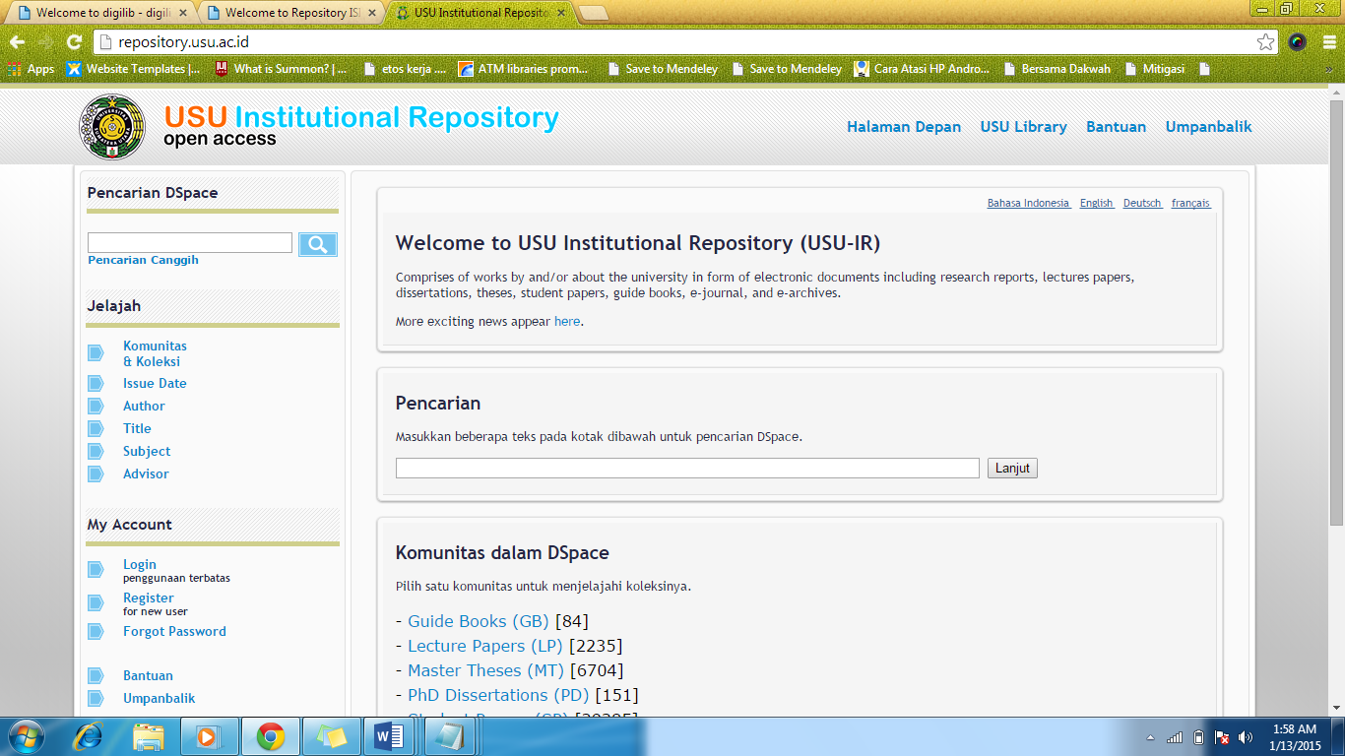Open Windows Explorer folder in taskbar
The width and height of the screenshot is (1345, 756).
[x=149, y=736]
